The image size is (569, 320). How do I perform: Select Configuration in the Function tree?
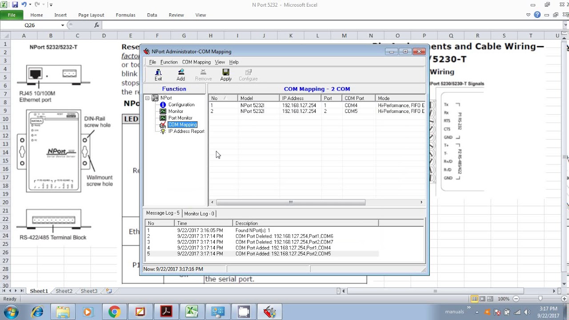(x=181, y=104)
